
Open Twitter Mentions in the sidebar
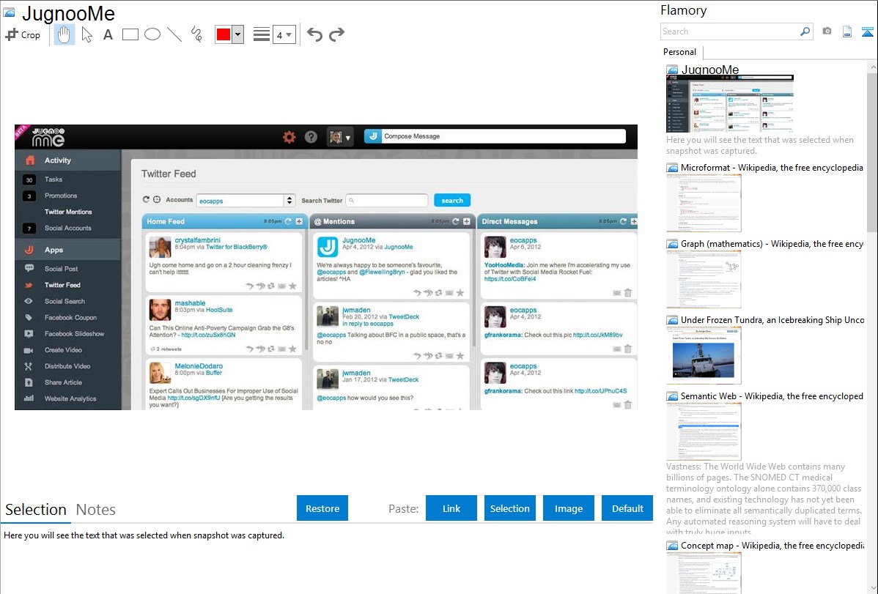[x=67, y=212]
